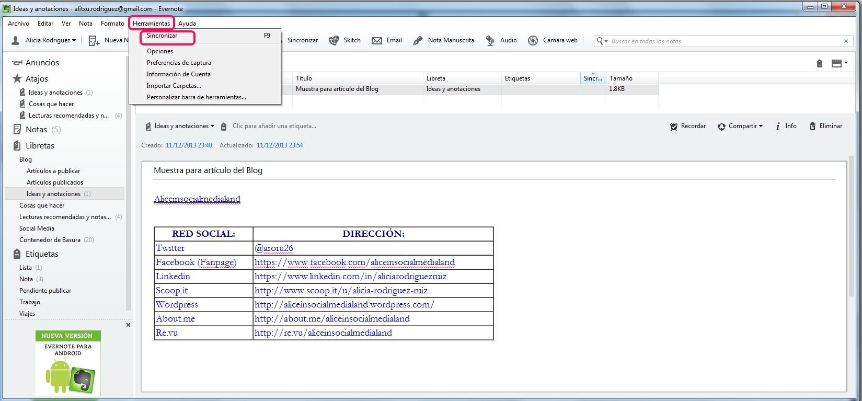Select the Viajes tag in sidebar
The image size is (862, 401).
[x=27, y=314]
